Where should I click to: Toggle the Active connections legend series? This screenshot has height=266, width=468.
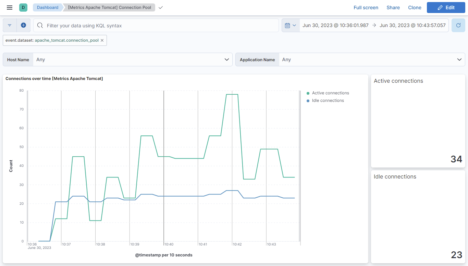pyautogui.click(x=328, y=93)
